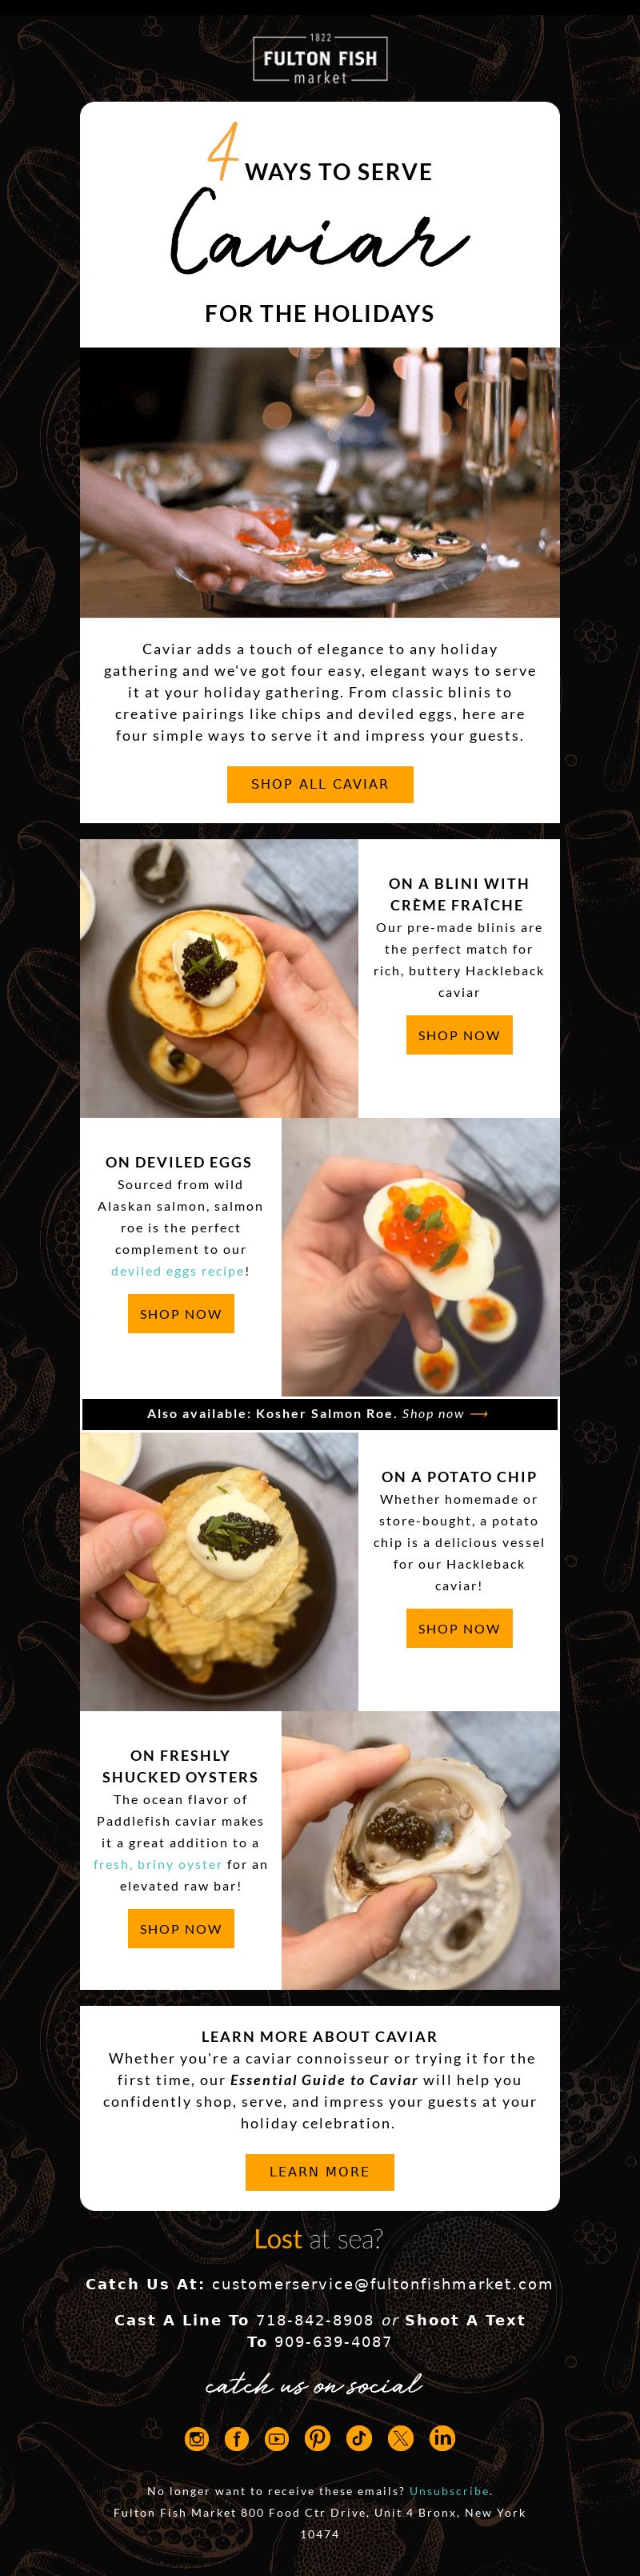
Task: Click the Learn More button
Action: tap(319, 2172)
